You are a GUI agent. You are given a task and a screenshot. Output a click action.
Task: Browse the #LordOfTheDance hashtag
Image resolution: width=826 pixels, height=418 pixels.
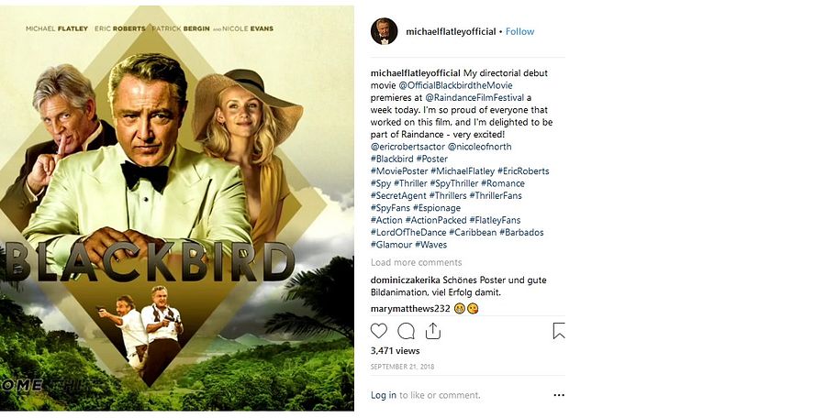pos(408,233)
